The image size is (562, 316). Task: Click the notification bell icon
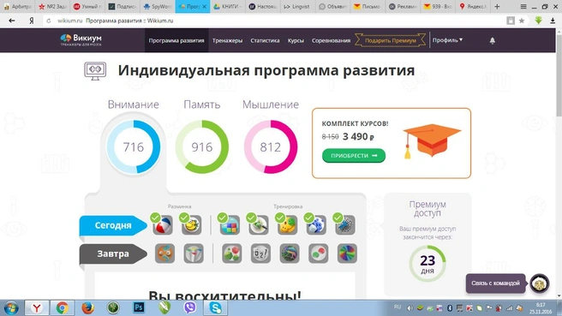493,40
